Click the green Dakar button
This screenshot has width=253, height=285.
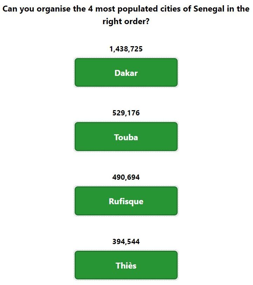[x=126, y=72]
